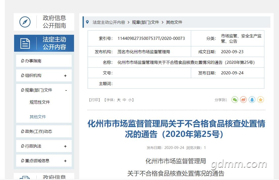Click the index number 11440982735007537T/2020-00073
The image size is (279, 180).
(151, 38)
